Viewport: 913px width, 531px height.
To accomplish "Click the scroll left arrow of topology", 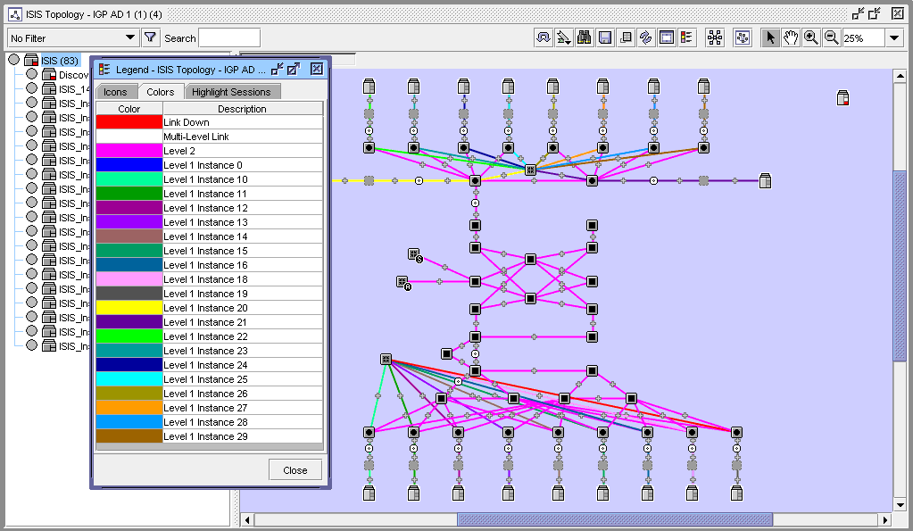I will (247, 519).
